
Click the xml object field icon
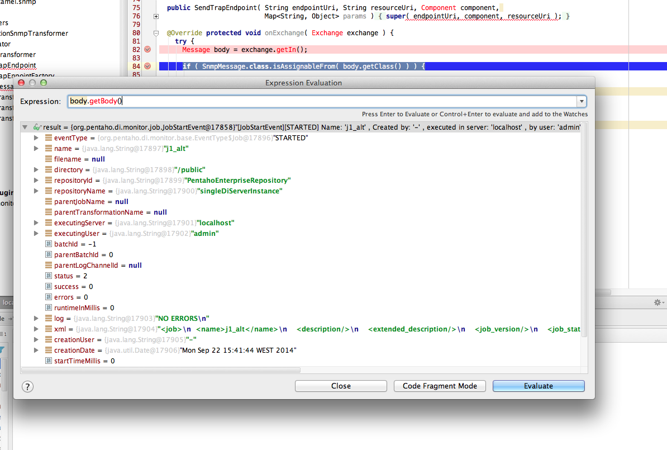49,329
